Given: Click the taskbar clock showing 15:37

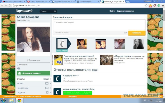Looking at the screenshot, I should coord(158,100).
